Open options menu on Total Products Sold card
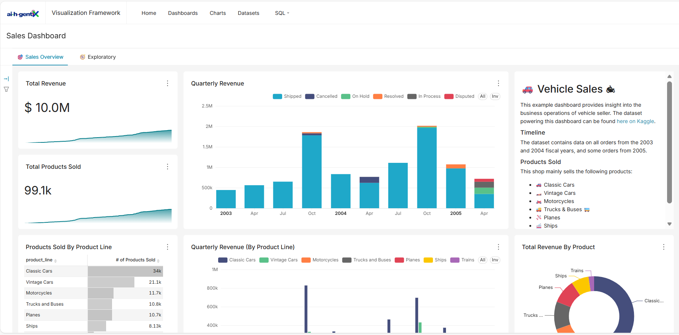Viewport: 679px width, 335px height. pyautogui.click(x=168, y=167)
